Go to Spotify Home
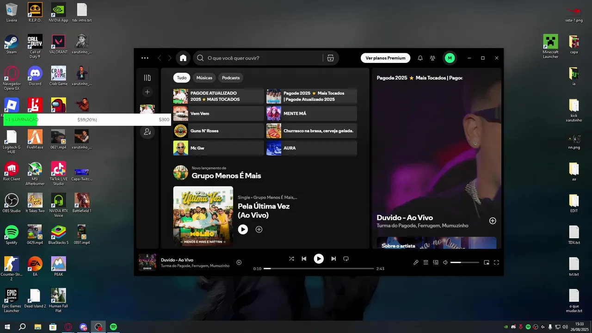This screenshot has width=592, height=333. click(183, 58)
